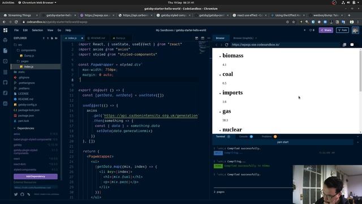Open index.js in the file tree
The width and height of the screenshot is (362, 204).
click(29, 67)
